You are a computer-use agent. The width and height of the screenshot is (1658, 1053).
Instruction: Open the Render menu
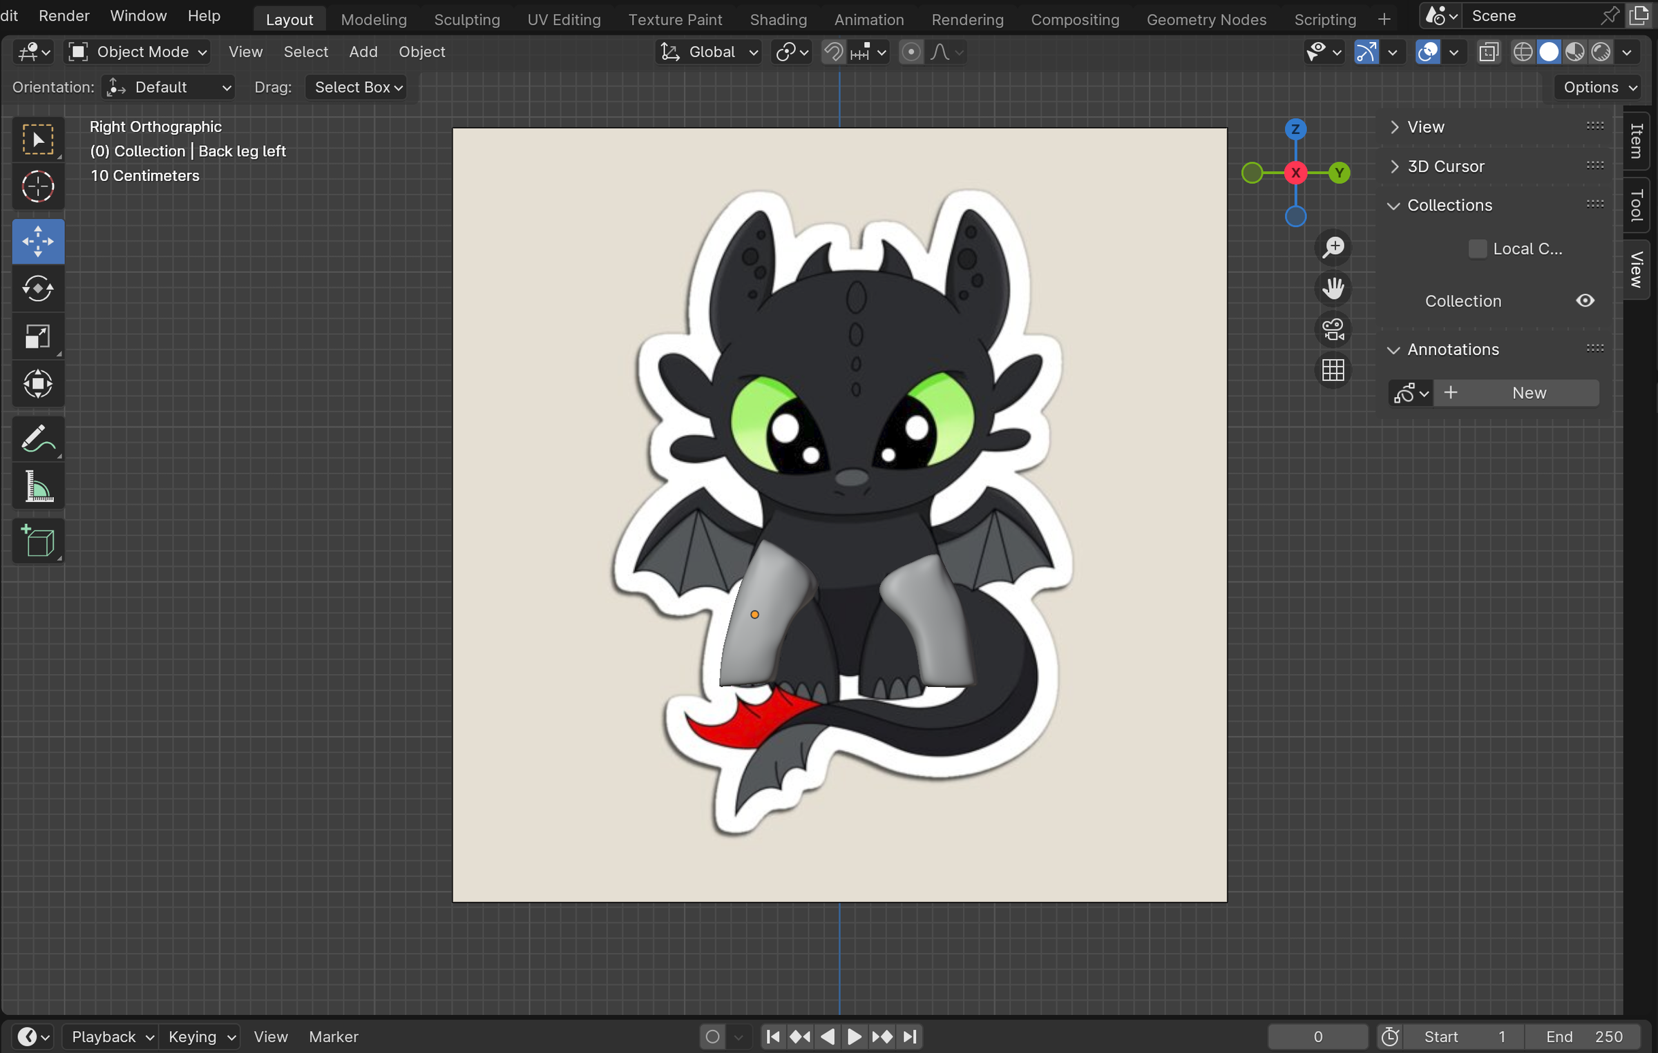point(64,15)
